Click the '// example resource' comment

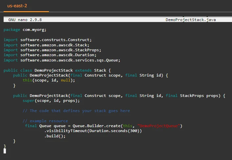pyautogui.click(x=45, y=121)
